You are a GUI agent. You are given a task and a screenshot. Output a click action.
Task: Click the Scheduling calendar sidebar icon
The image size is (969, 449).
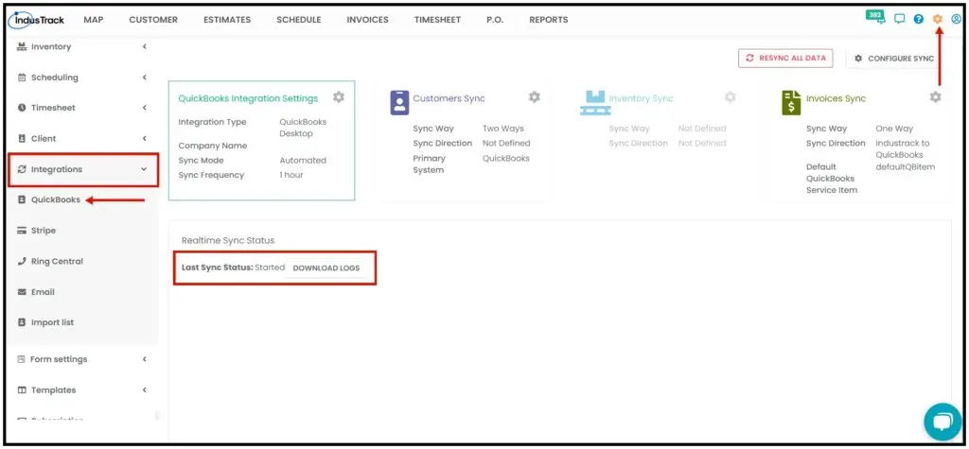coord(22,78)
